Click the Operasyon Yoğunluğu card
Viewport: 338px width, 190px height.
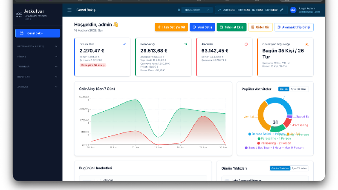[x=286, y=57]
